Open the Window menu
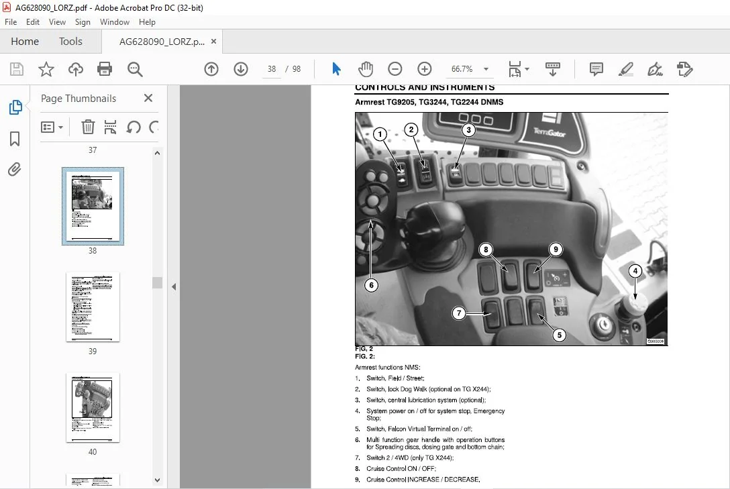The image size is (730, 489). pyautogui.click(x=115, y=22)
